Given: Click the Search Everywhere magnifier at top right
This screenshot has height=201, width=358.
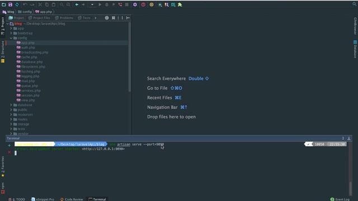Looking at the screenshot, I should tap(354, 4).
